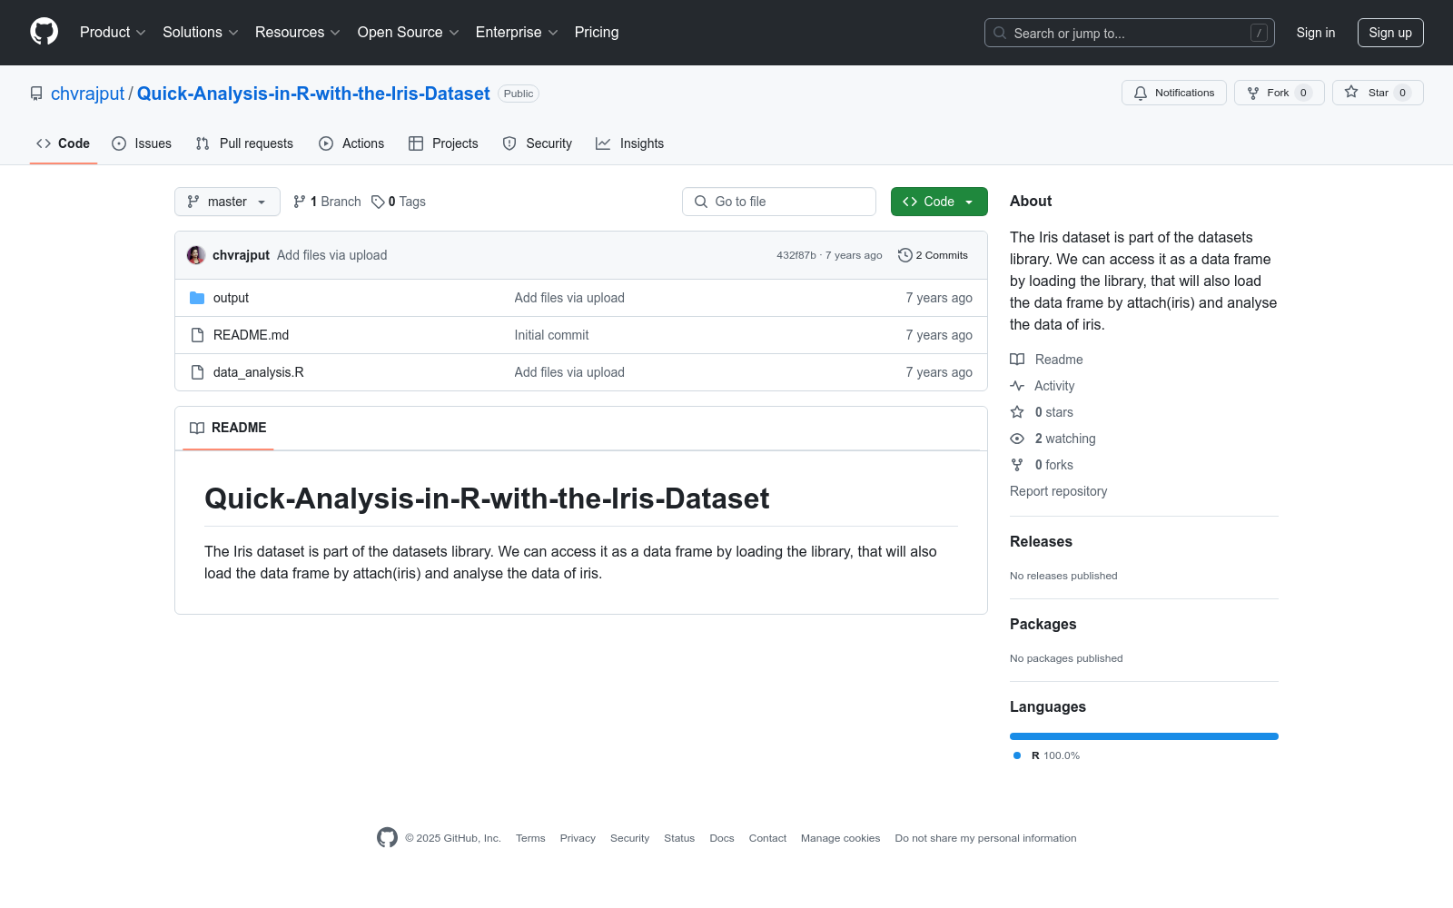Image resolution: width=1453 pixels, height=908 pixels.
Task: Click the footer Terms link
Action: click(x=530, y=838)
